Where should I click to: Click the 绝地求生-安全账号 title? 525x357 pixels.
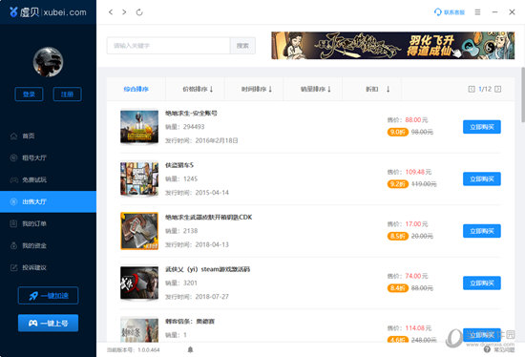[191, 114]
